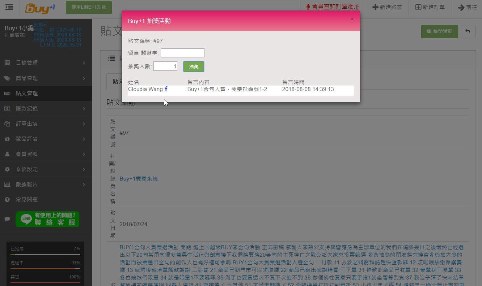The image size is (482, 286).
Task: Click the 系統設定 gear icon
Action: (7, 169)
